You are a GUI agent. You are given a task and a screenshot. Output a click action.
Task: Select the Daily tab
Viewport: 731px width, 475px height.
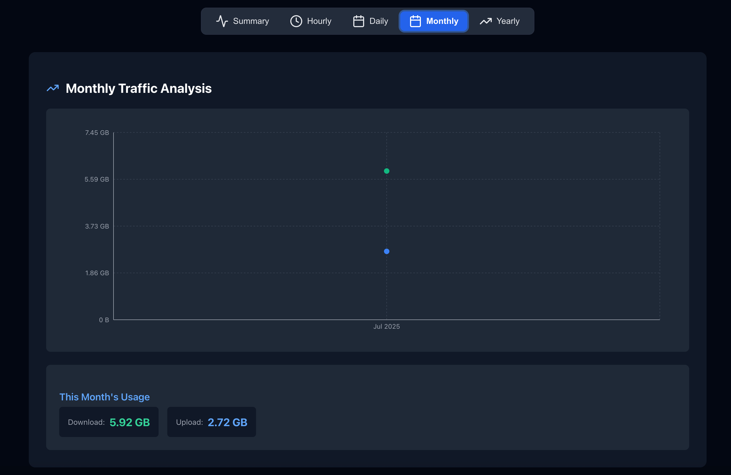[379, 21]
